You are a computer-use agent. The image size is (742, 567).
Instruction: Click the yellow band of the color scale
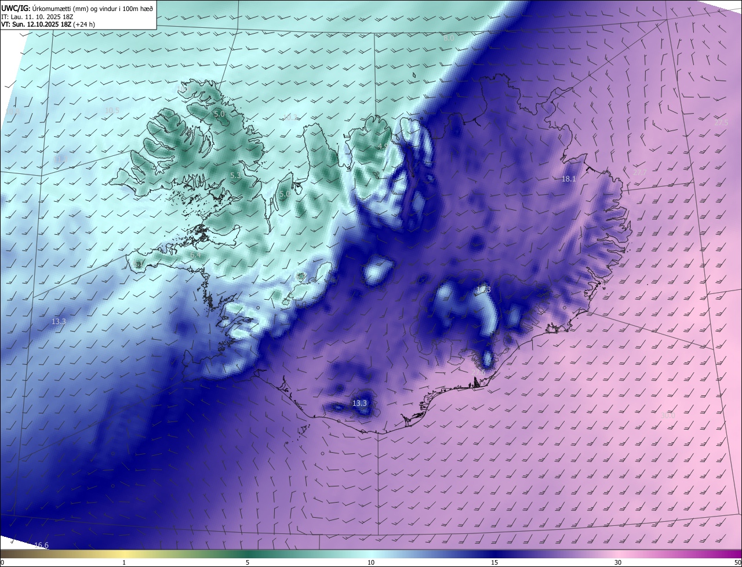tap(125, 554)
